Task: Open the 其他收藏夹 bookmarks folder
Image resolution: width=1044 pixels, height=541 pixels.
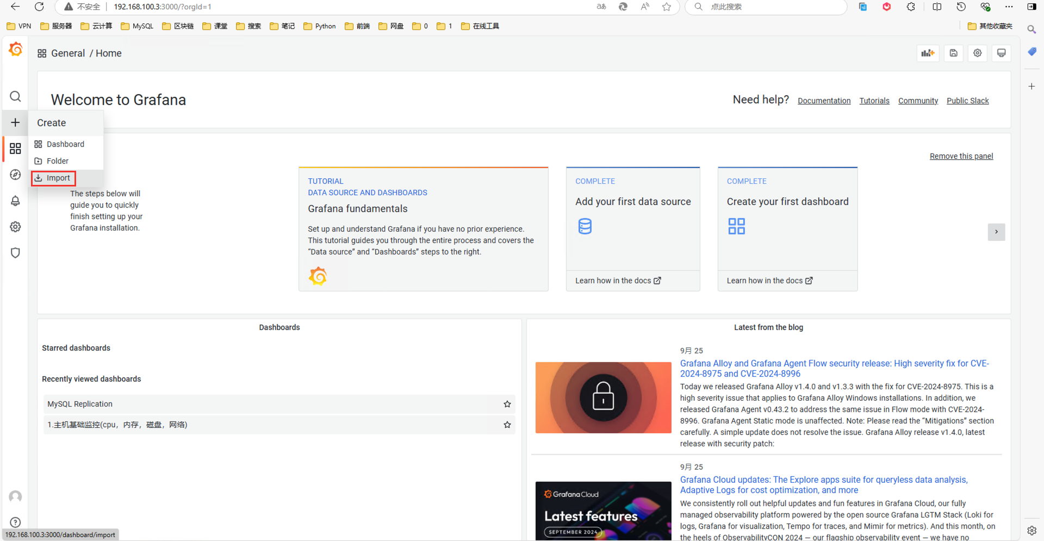Action: click(990, 26)
